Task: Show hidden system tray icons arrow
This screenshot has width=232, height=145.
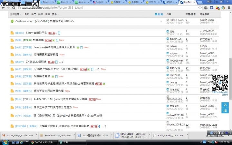Action: tap(201, 142)
